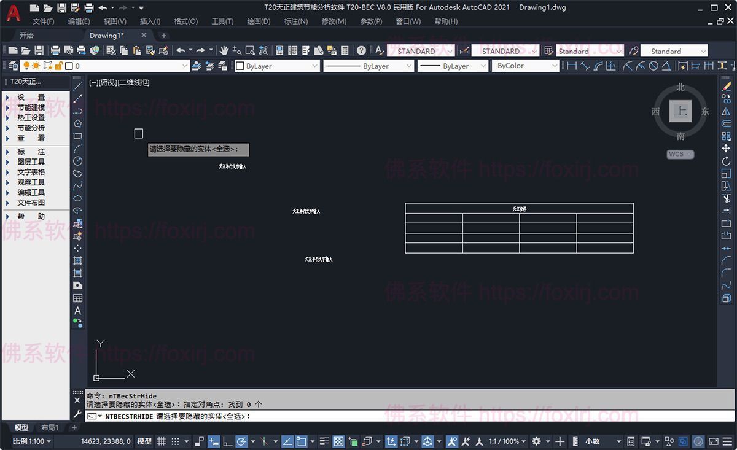Viewport: 737px width, 450px height.
Task: Open the 标注(N) menu
Action: click(x=296, y=21)
